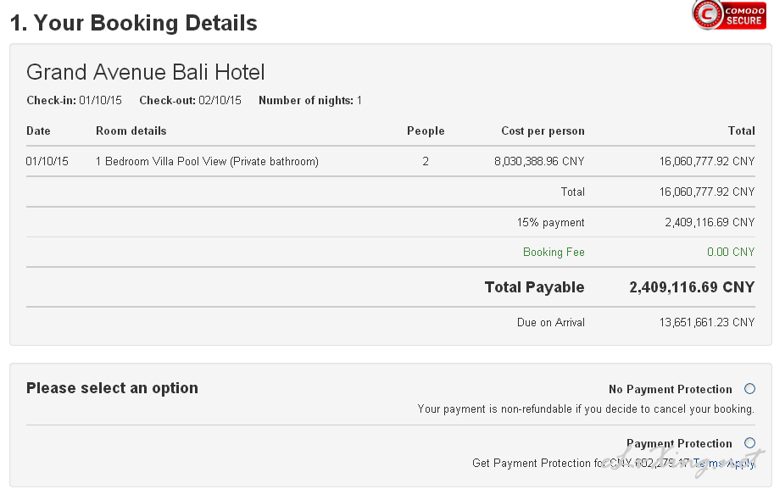Screen dimensions: 774x489
Task: Click the Total Payable amount 2,409,116.69 CNY
Action: [692, 287]
